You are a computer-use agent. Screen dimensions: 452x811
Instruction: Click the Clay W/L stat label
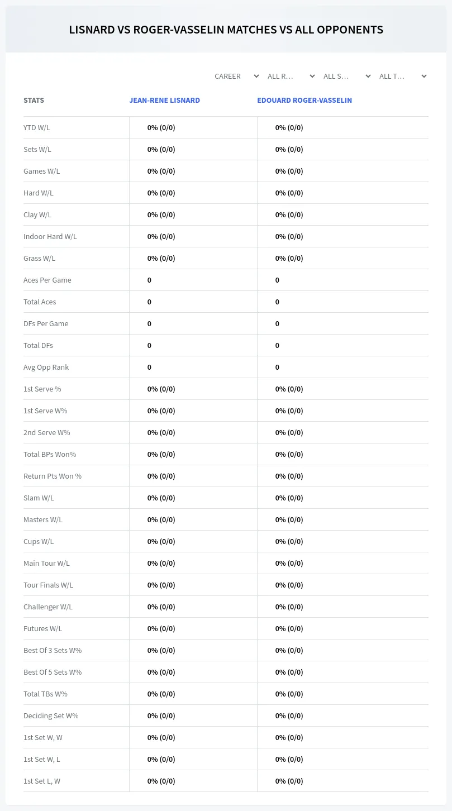pyautogui.click(x=37, y=214)
